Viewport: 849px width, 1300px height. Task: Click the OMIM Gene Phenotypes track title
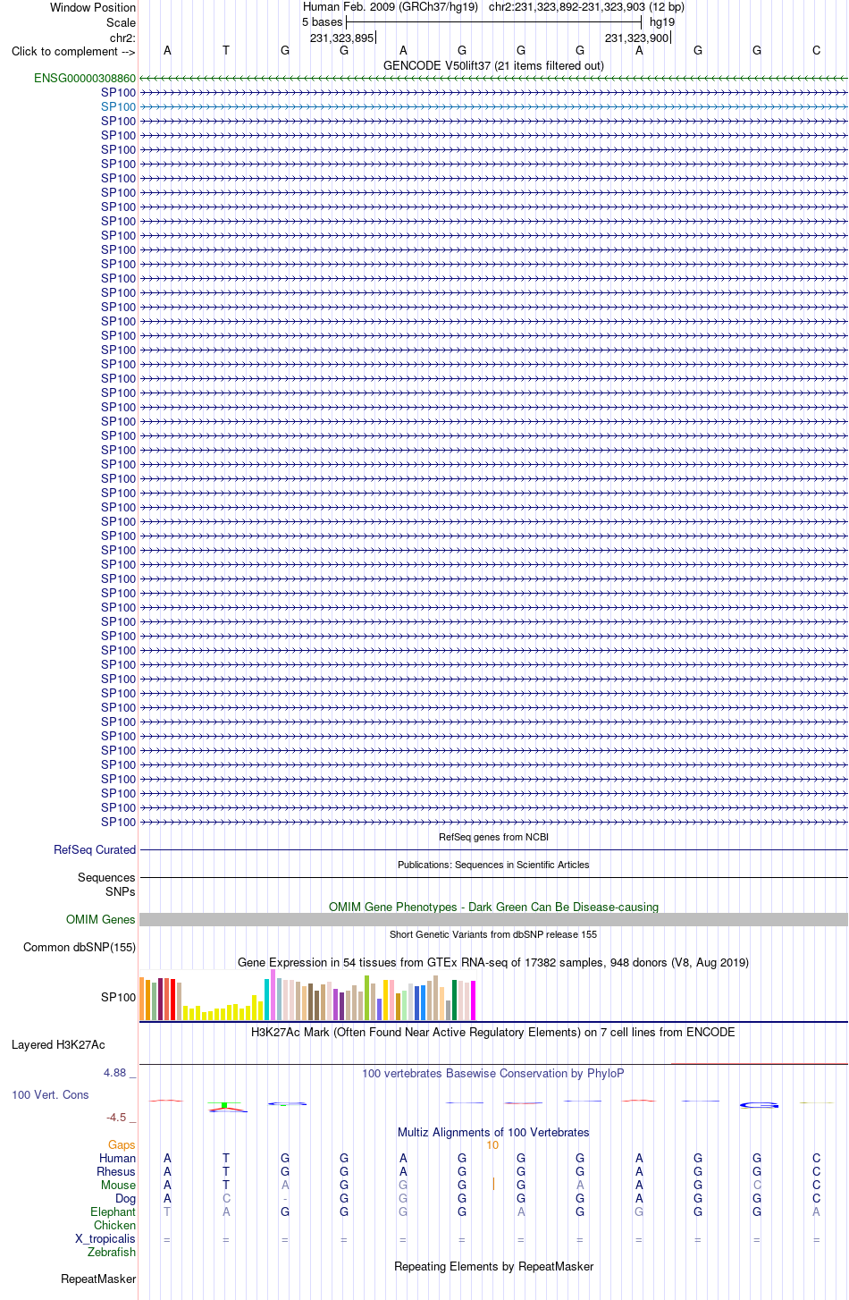click(x=493, y=907)
